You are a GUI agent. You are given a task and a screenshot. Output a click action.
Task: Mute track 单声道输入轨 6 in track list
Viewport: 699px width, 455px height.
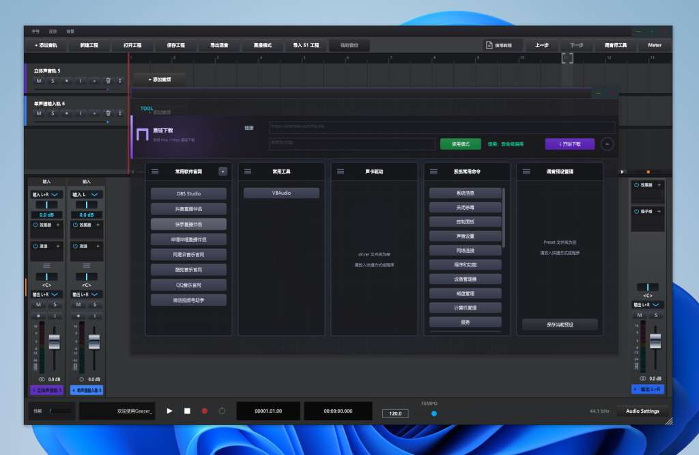pos(39,113)
